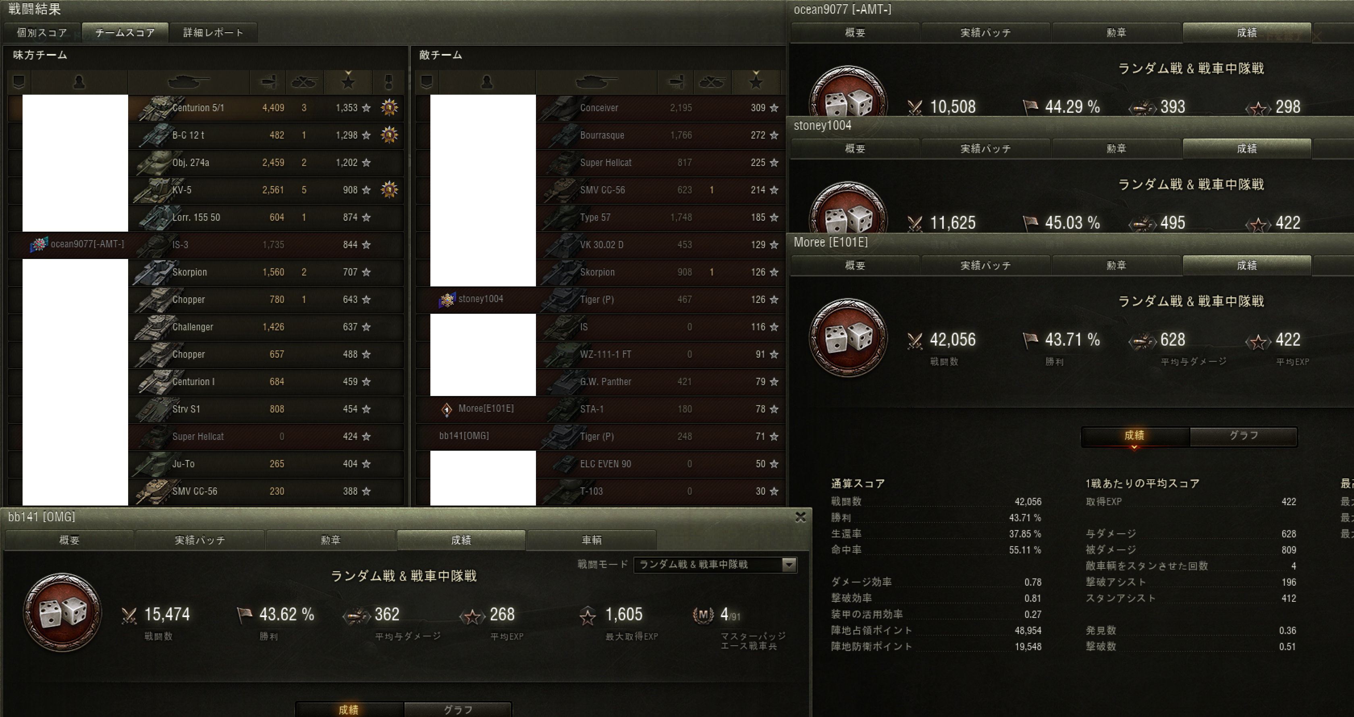Sort enemy team by experience star icon
Image resolution: width=1354 pixels, height=717 pixels.
pos(756,82)
